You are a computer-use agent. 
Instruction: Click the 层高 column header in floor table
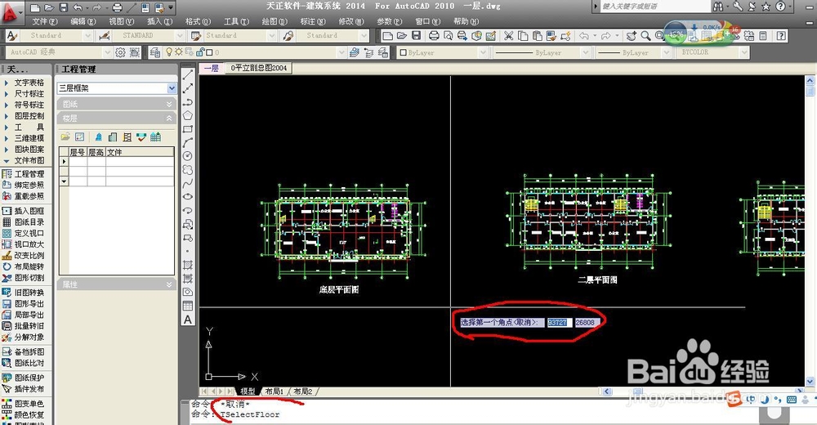(x=96, y=152)
